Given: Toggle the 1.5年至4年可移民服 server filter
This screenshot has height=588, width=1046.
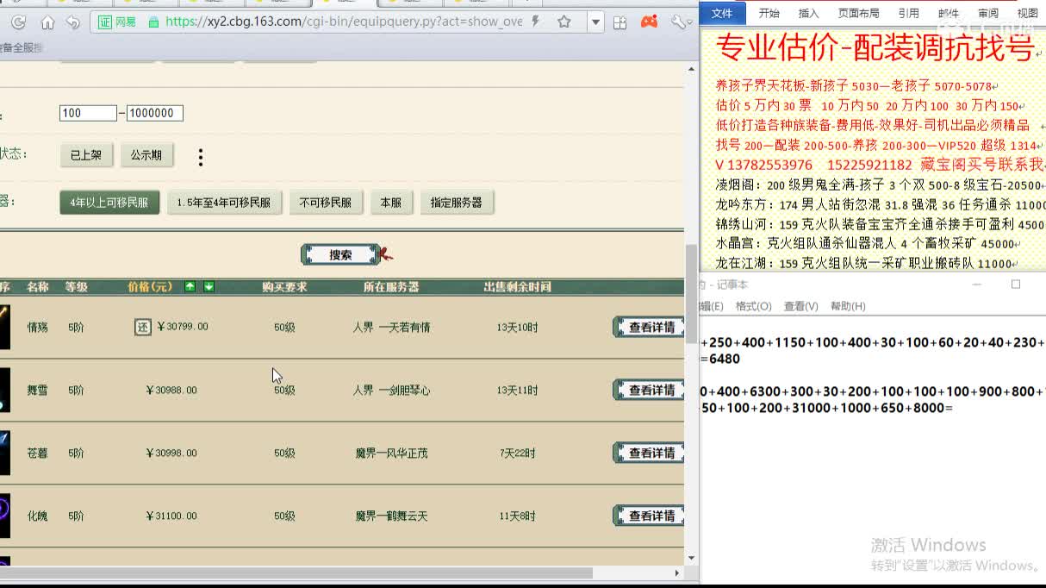Looking at the screenshot, I should click(x=224, y=203).
